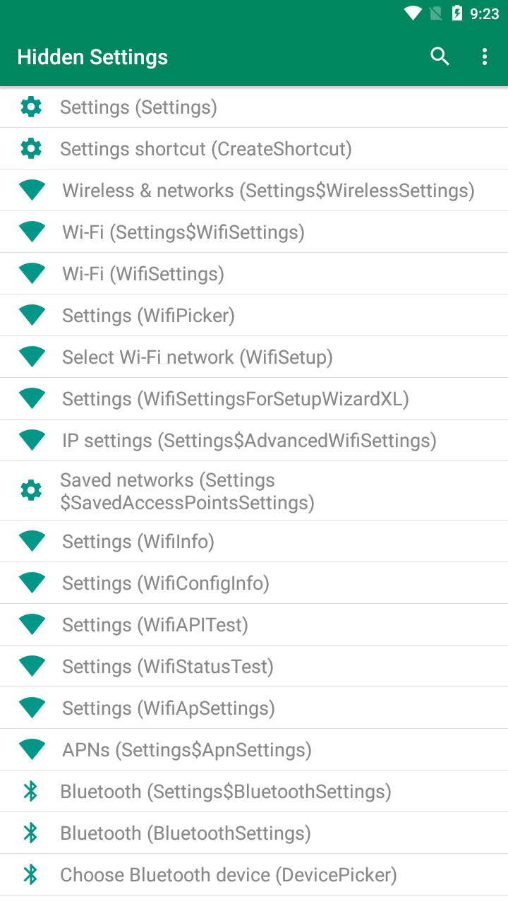Screen dimensions: 508x904
Task: Open Wireless & networks hidden setting
Action: 268,190
